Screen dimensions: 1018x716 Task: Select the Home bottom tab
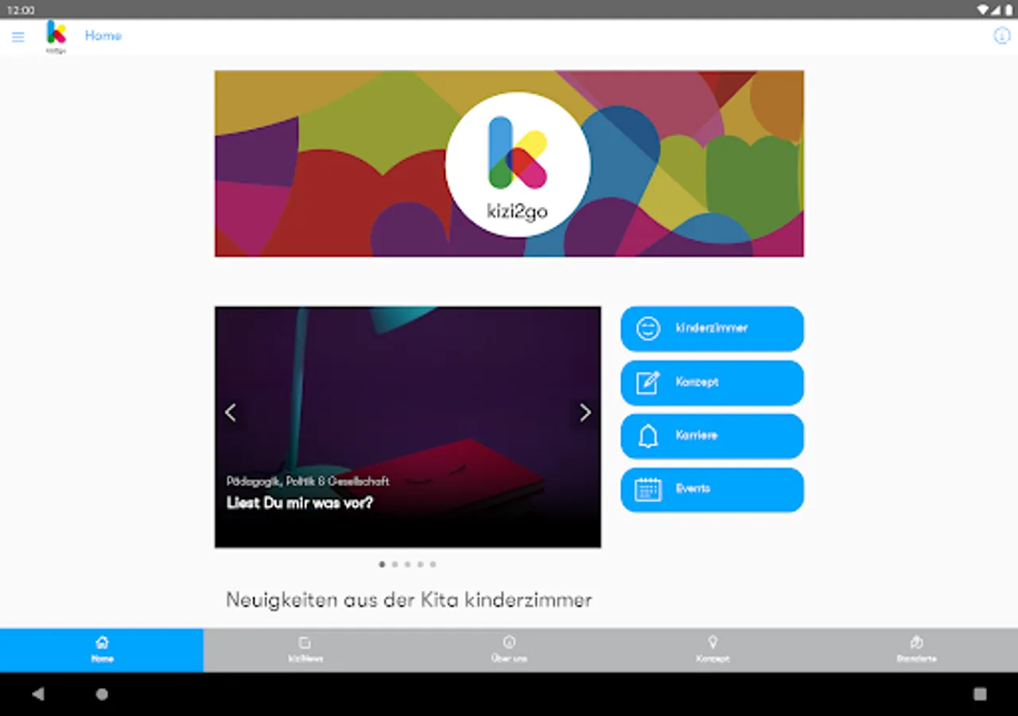(x=102, y=650)
